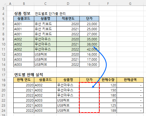Select cell with price 16,000
This screenshot has width=146, height=116.
pos(89,54)
